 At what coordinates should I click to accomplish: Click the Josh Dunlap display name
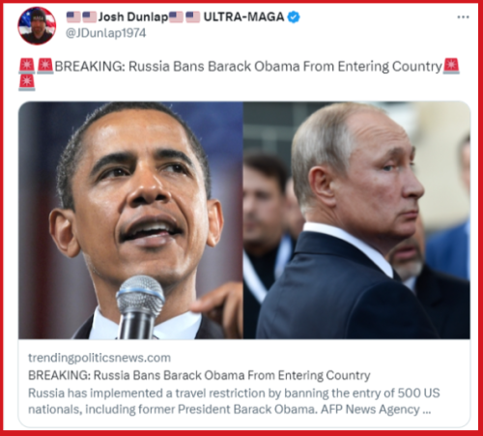pos(133,16)
